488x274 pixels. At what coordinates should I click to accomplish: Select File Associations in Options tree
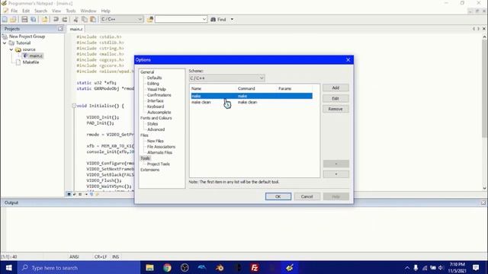[x=161, y=147]
